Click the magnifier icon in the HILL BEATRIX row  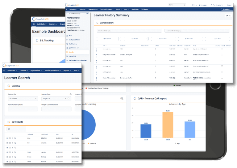point(15,138)
